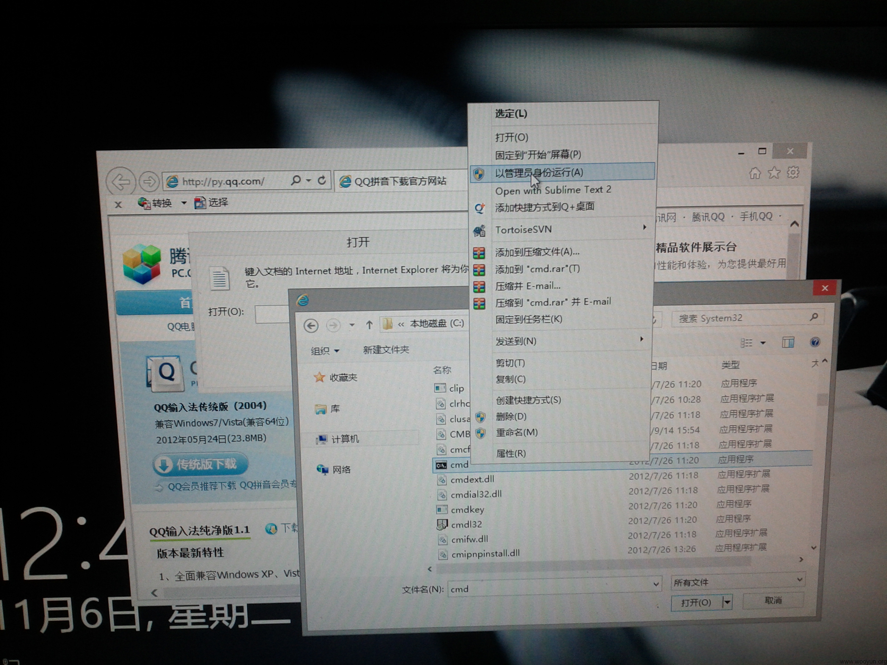Viewport: 887px width, 665px height.
Task: Select the cmd file icon in list
Action: tap(441, 465)
